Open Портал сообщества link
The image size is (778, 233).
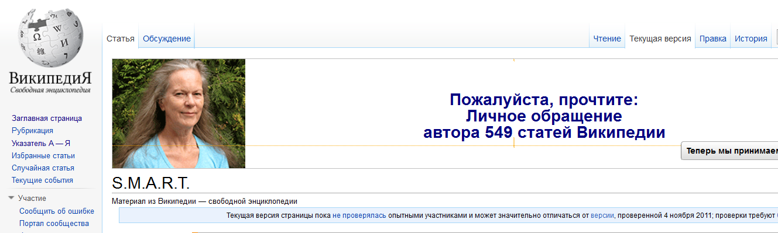tap(54, 223)
